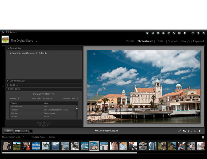Click the upload arrow icon

click(x=158, y=33)
